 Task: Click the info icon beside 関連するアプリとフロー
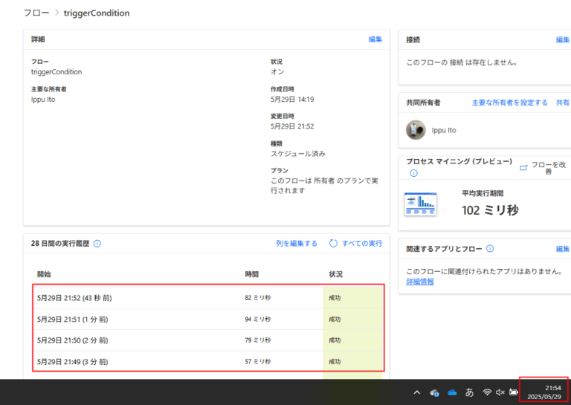[x=490, y=248]
